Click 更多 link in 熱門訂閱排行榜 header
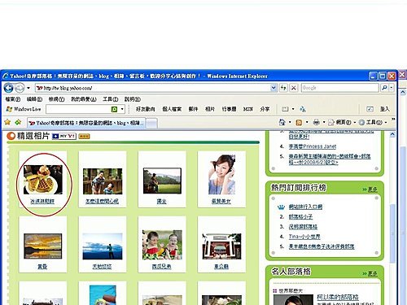 pyautogui.click(x=372, y=190)
